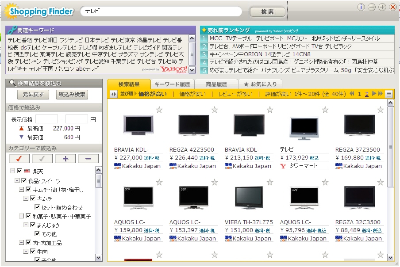Collapse the 食品・スイーツ tree node

pos(17,181)
